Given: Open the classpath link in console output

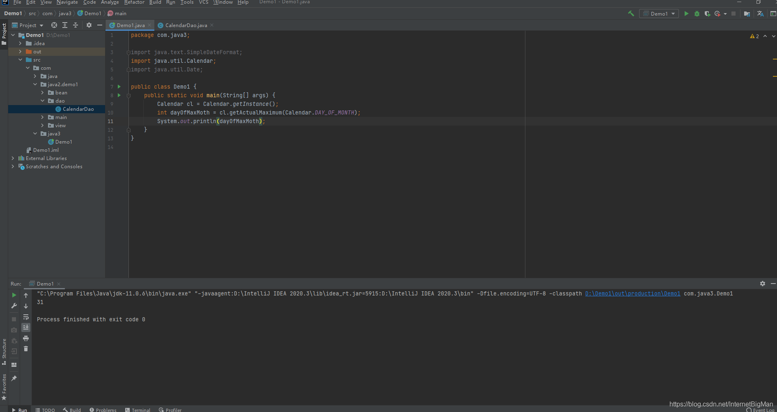Looking at the screenshot, I should [633, 293].
